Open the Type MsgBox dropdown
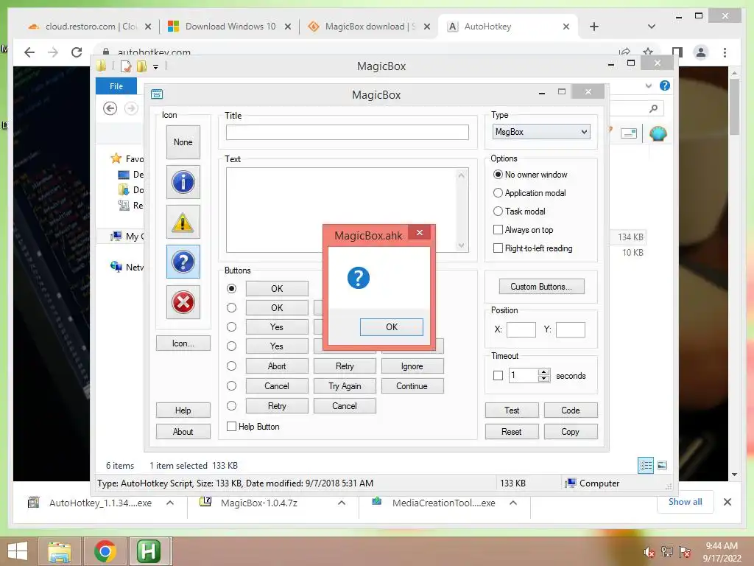754x566 pixels. (x=541, y=132)
